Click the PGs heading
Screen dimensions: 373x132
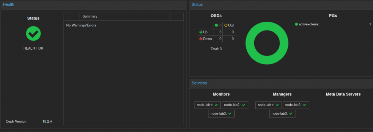333,16
